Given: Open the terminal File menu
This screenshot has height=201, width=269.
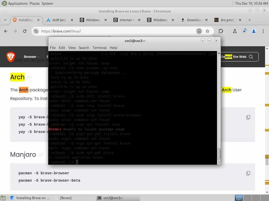Looking at the screenshot, I should pos(53,48).
